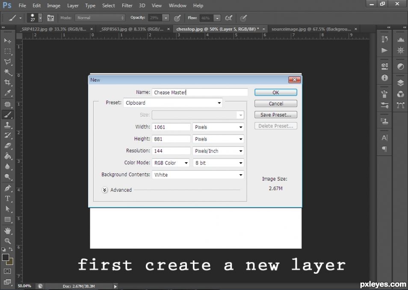Toggle pressure for size button

tap(243, 18)
